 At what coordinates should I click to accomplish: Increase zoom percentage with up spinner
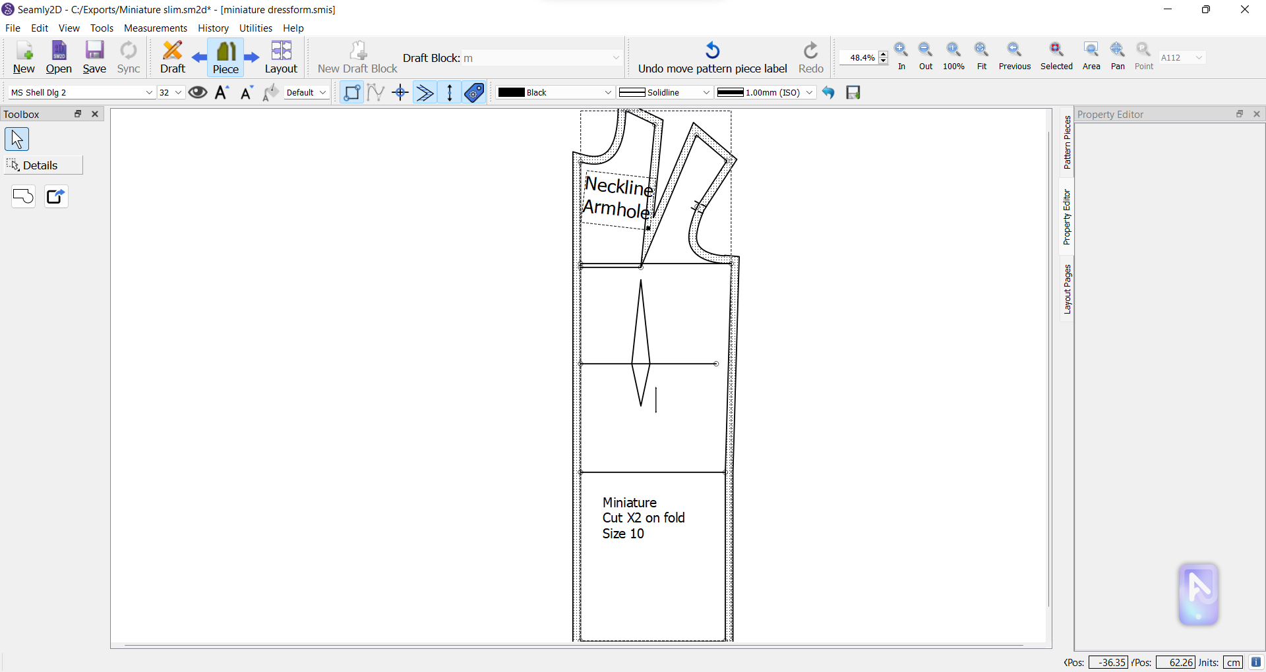[884, 54]
